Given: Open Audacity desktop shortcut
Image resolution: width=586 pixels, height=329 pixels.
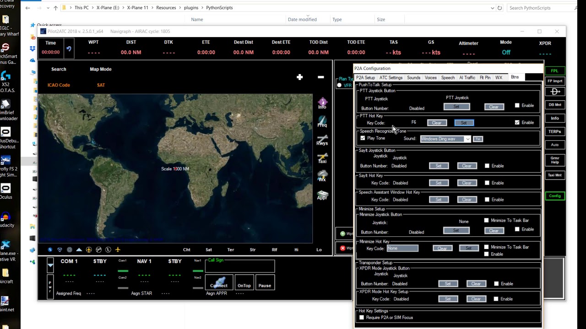Looking at the screenshot, I should 6,219.
